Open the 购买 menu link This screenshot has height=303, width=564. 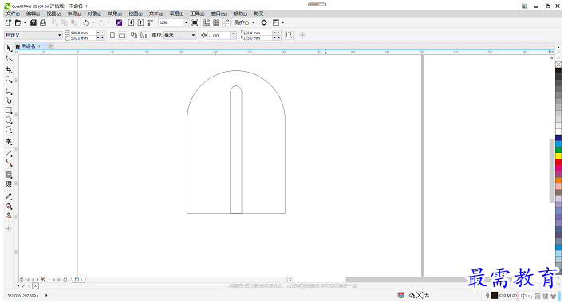258,14
